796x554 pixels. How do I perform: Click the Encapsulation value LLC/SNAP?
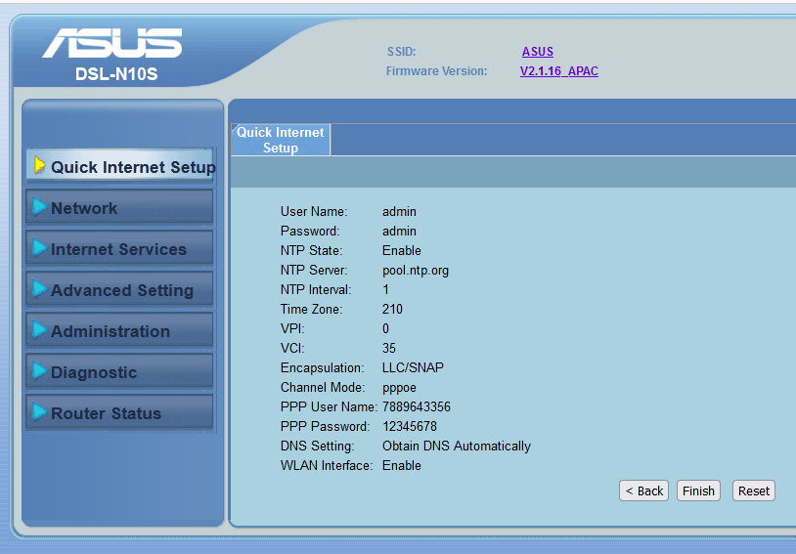pyautogui.click(x=413, y=367)
